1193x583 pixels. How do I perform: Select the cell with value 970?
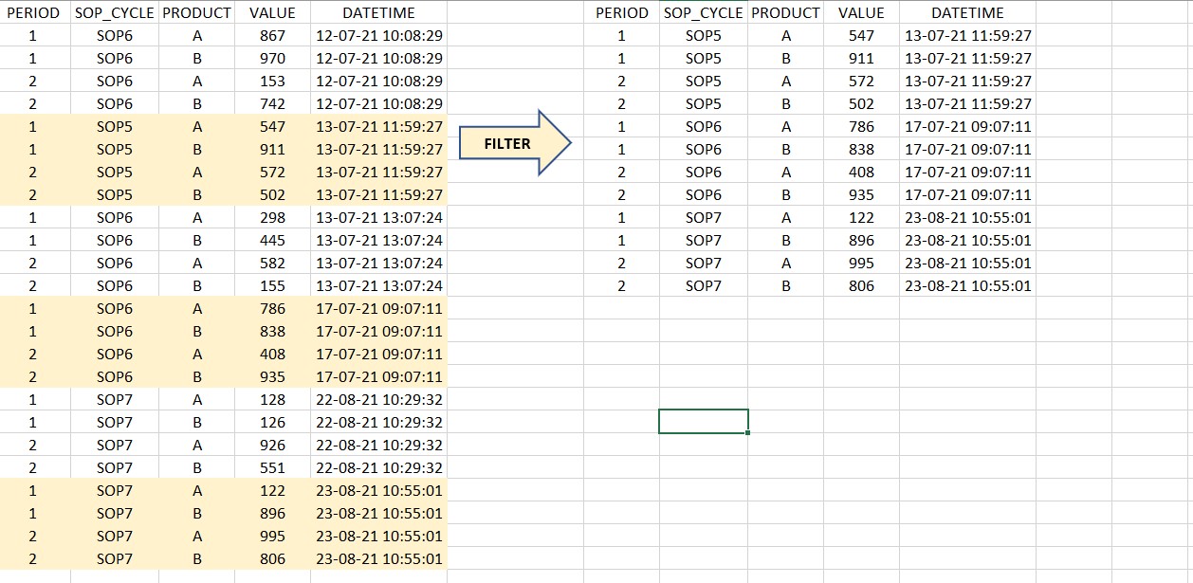(x=272, y=58)
